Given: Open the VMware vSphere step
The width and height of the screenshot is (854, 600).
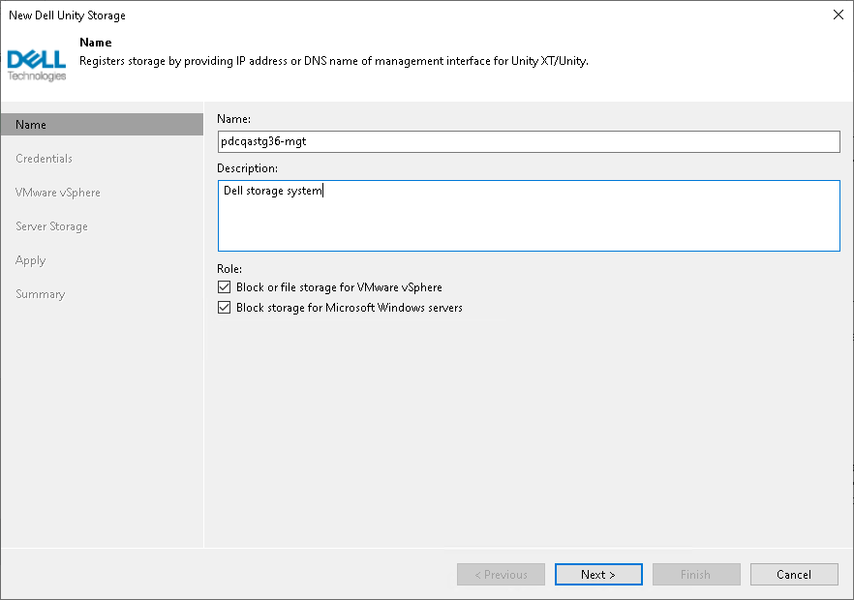Looking at the screenshot, I should 58,193.
